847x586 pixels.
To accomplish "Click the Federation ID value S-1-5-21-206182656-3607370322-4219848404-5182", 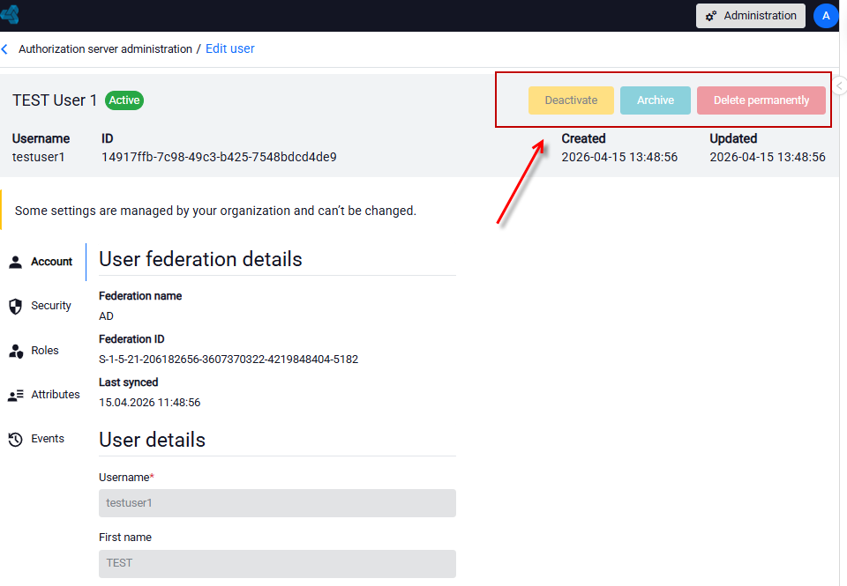I will [229, 360].
